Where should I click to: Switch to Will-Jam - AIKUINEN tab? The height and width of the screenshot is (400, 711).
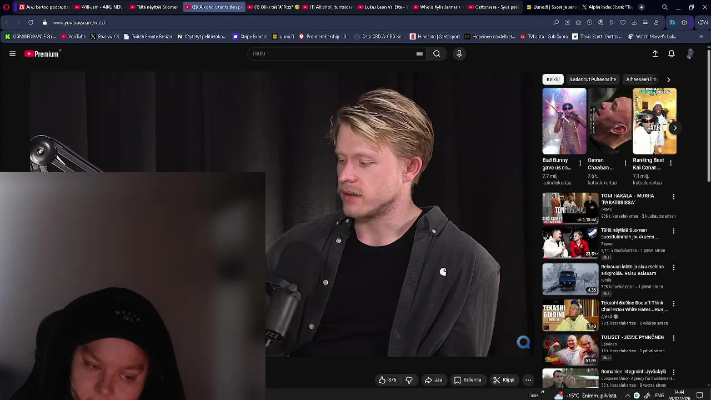point(99,7)
